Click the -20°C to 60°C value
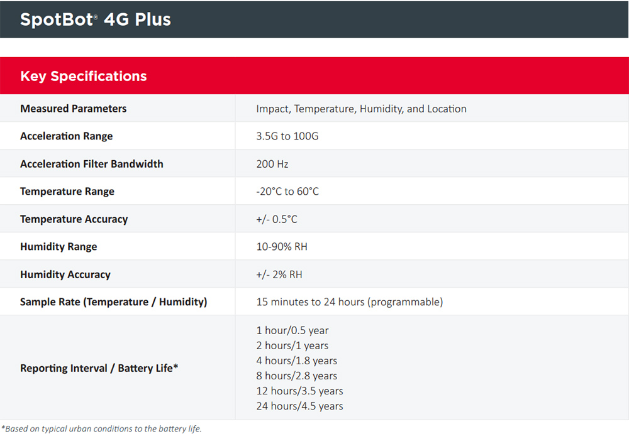The height and width of the screenshot is (434, 629). point(287,192)
